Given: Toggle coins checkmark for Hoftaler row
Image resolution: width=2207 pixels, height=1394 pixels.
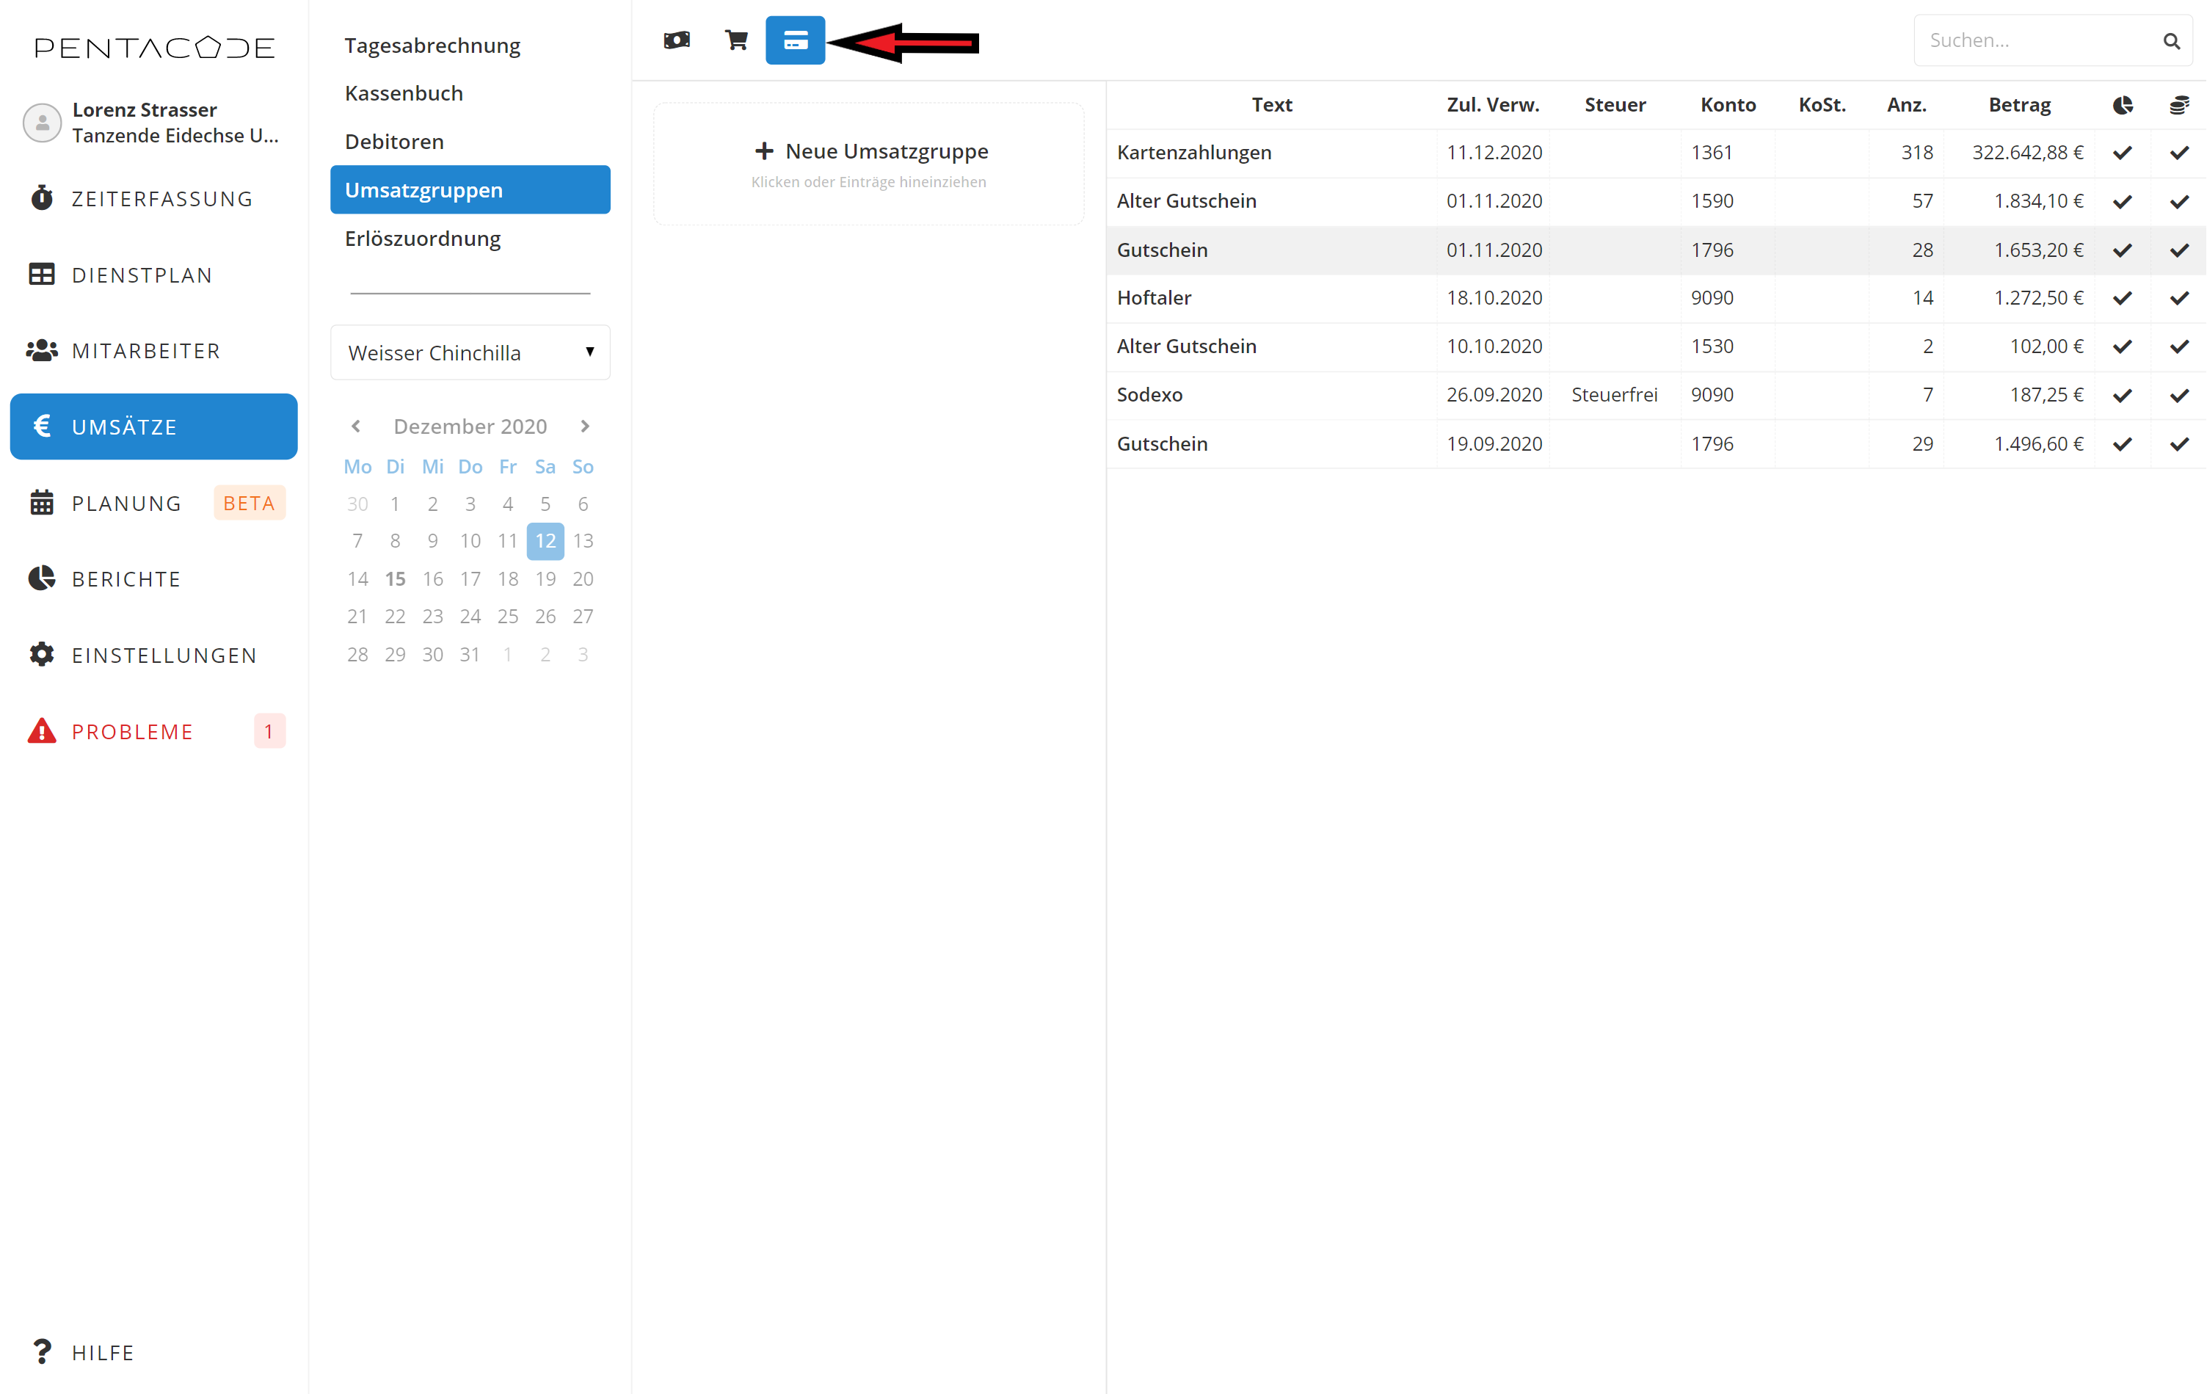Looking at the screenshot, I should coord(2180,298).
